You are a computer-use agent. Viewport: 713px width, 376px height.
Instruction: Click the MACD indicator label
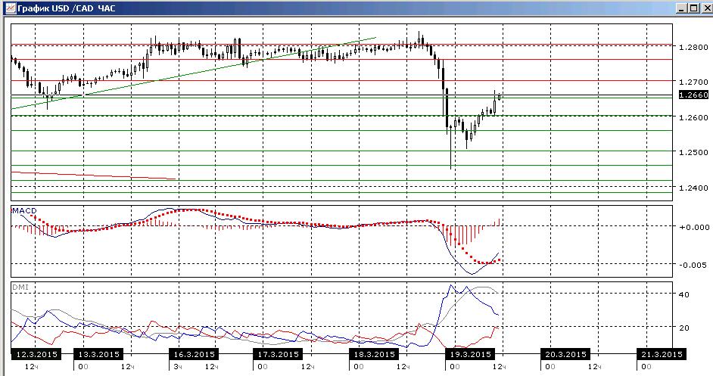[x=24, y=210]
